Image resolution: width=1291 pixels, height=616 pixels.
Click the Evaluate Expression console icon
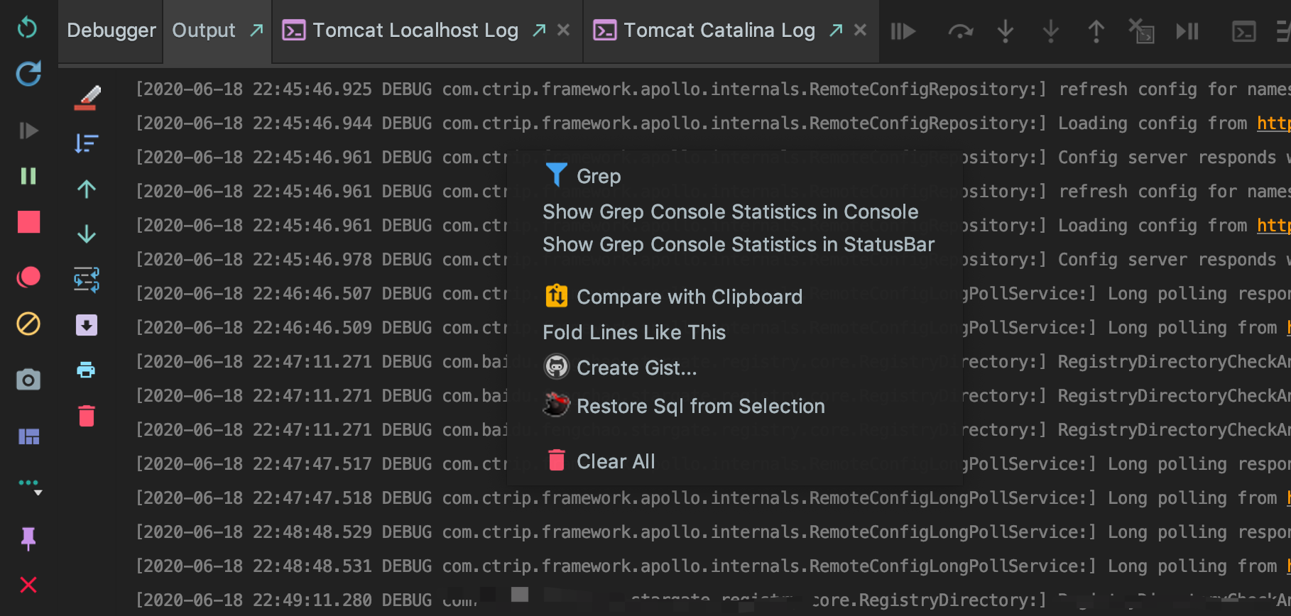coord(1244,31)
